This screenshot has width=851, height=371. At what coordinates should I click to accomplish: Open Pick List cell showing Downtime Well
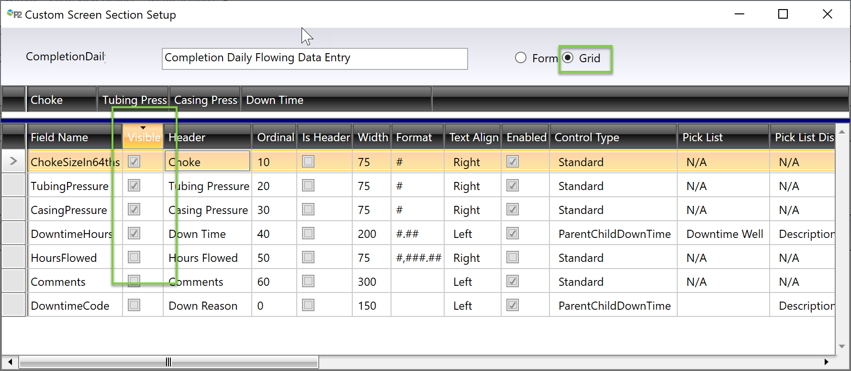(x=724, y=234)
